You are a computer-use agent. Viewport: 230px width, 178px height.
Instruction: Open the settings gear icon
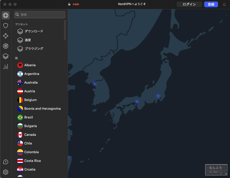[6, 172]
